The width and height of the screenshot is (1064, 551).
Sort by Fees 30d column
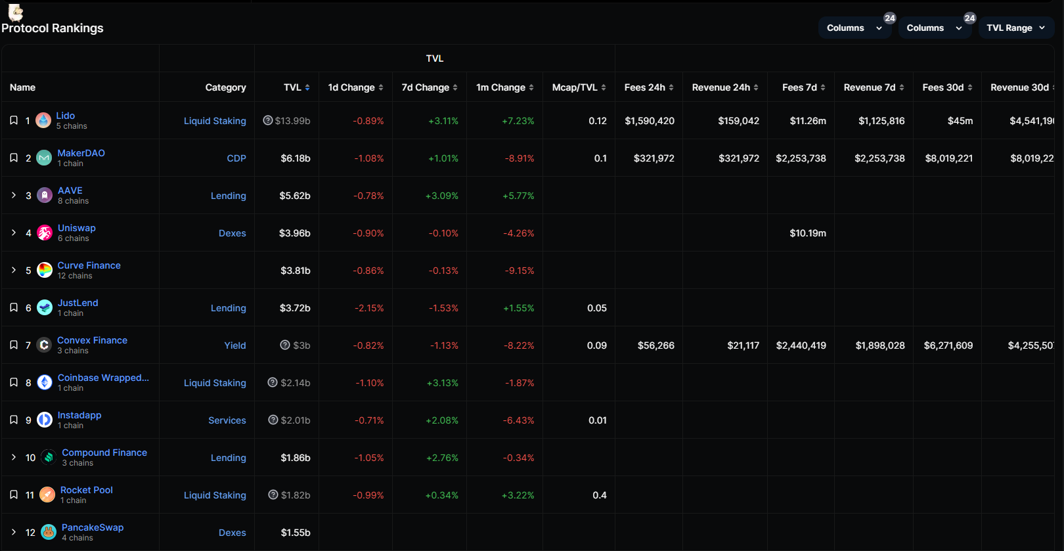pos(947,87)
